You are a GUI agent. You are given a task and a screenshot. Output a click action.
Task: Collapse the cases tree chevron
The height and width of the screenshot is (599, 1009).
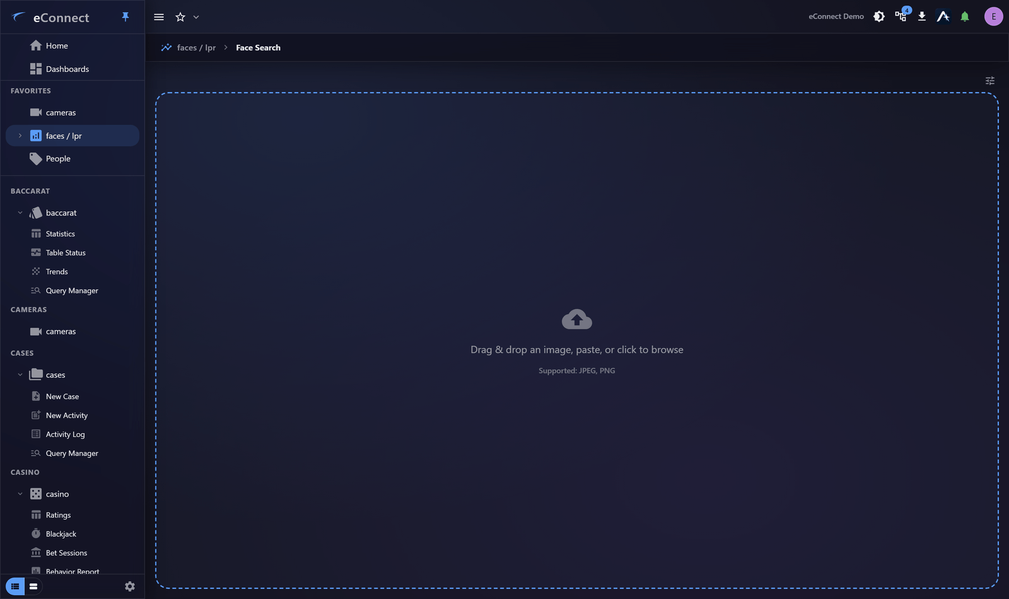[x=20, y=375]
